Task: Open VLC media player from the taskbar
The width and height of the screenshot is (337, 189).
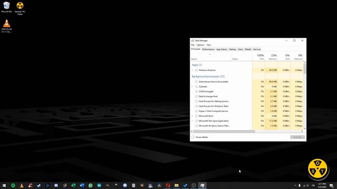Action: click(x=22, y=185)
